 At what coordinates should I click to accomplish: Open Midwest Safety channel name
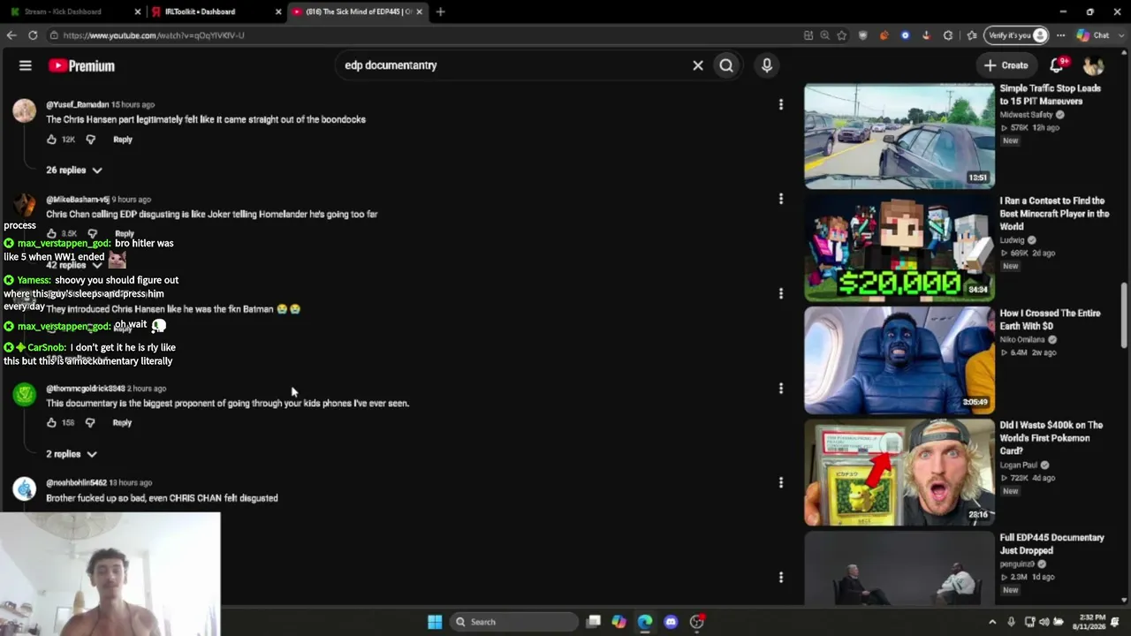click(1027, 115)
